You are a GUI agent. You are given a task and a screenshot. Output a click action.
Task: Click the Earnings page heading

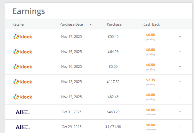29,11
